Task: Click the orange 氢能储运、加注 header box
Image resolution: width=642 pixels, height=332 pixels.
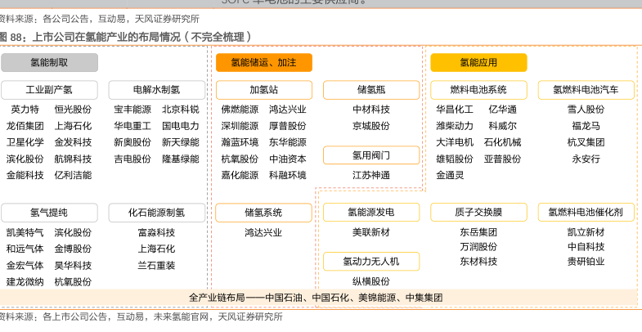Action: click(263, 63)
